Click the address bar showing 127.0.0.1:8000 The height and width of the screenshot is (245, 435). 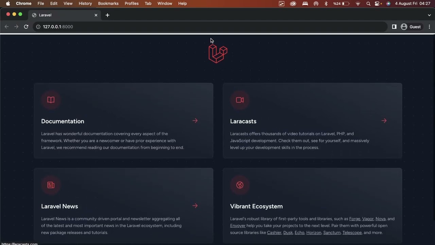pyautogui.click(x=210, y=27)
